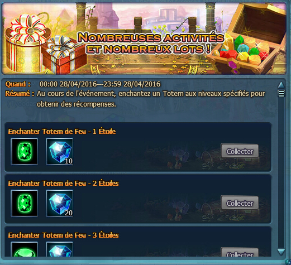Click green emerald reward in 2 Étoiles row

click(x=25, y=203)
